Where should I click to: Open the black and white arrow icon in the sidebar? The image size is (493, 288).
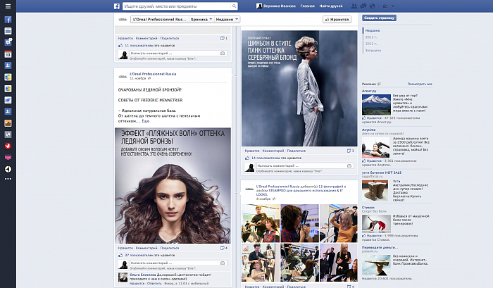8,169
